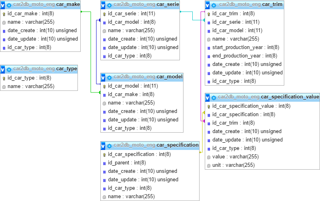Click numeric icon beside end_production_year
The image size is (320, 201).
tap(209, 56)
